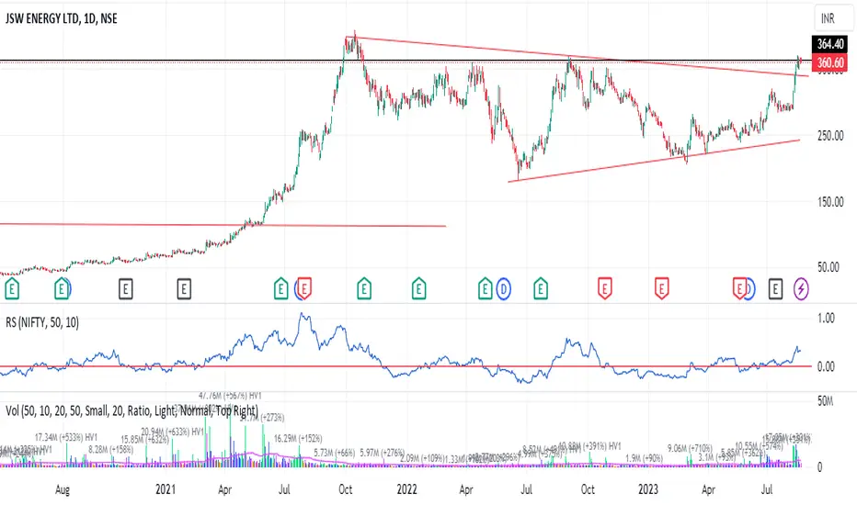Click the 9.06M (+710%) volume label

[690, 448]
